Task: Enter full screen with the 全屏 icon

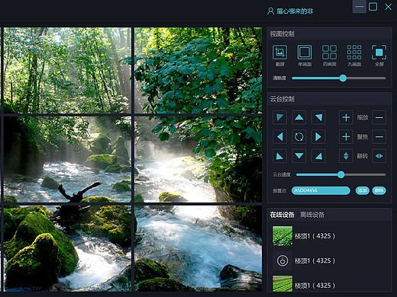Action: (x=379, y=53)
